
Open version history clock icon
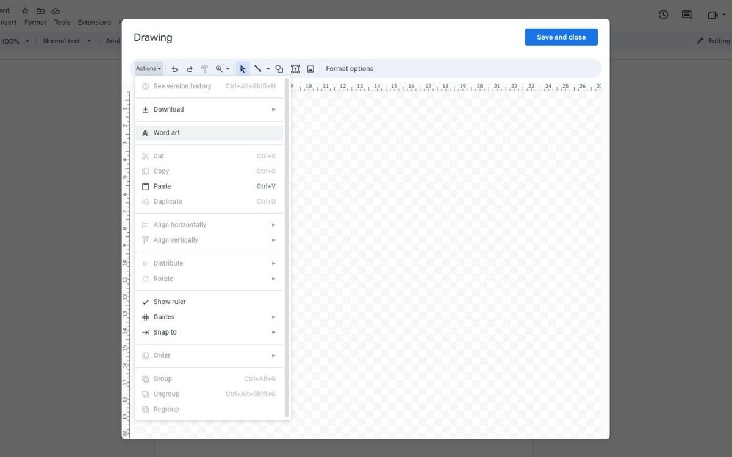pyautogui.click(x=663, y=15)
